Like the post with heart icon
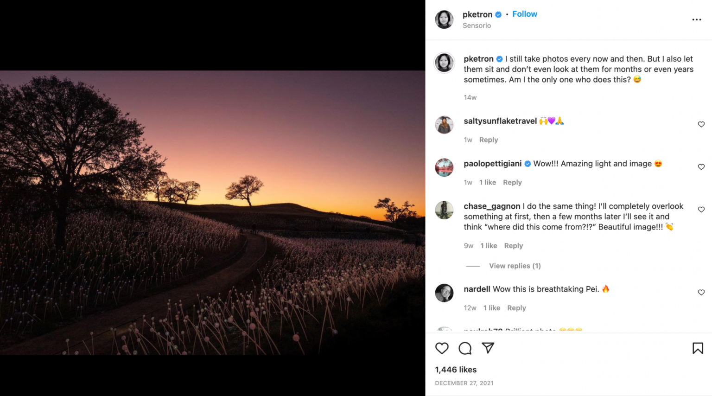 tap(442, 348)
